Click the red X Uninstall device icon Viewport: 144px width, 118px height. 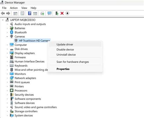(62, 13)
